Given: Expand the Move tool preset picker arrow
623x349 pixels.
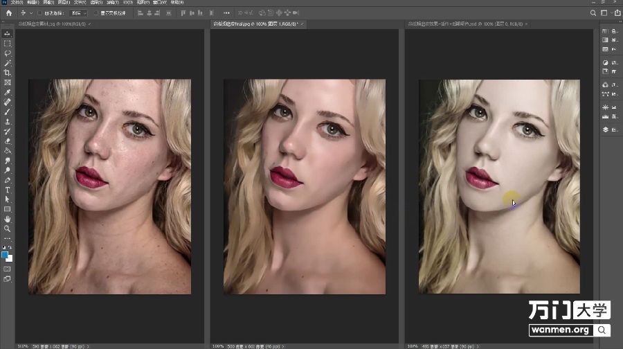Looking at the screenshot, I should [x=31, y=13].
